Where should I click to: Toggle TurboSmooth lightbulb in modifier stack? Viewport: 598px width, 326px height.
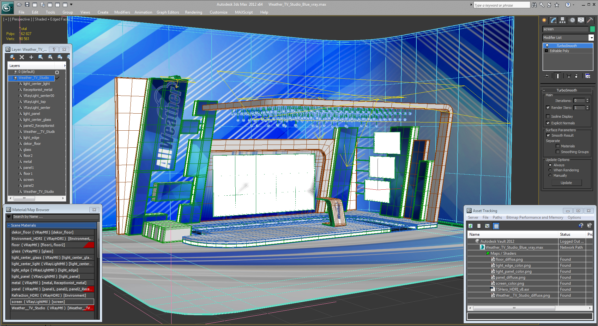click(547, 46)
